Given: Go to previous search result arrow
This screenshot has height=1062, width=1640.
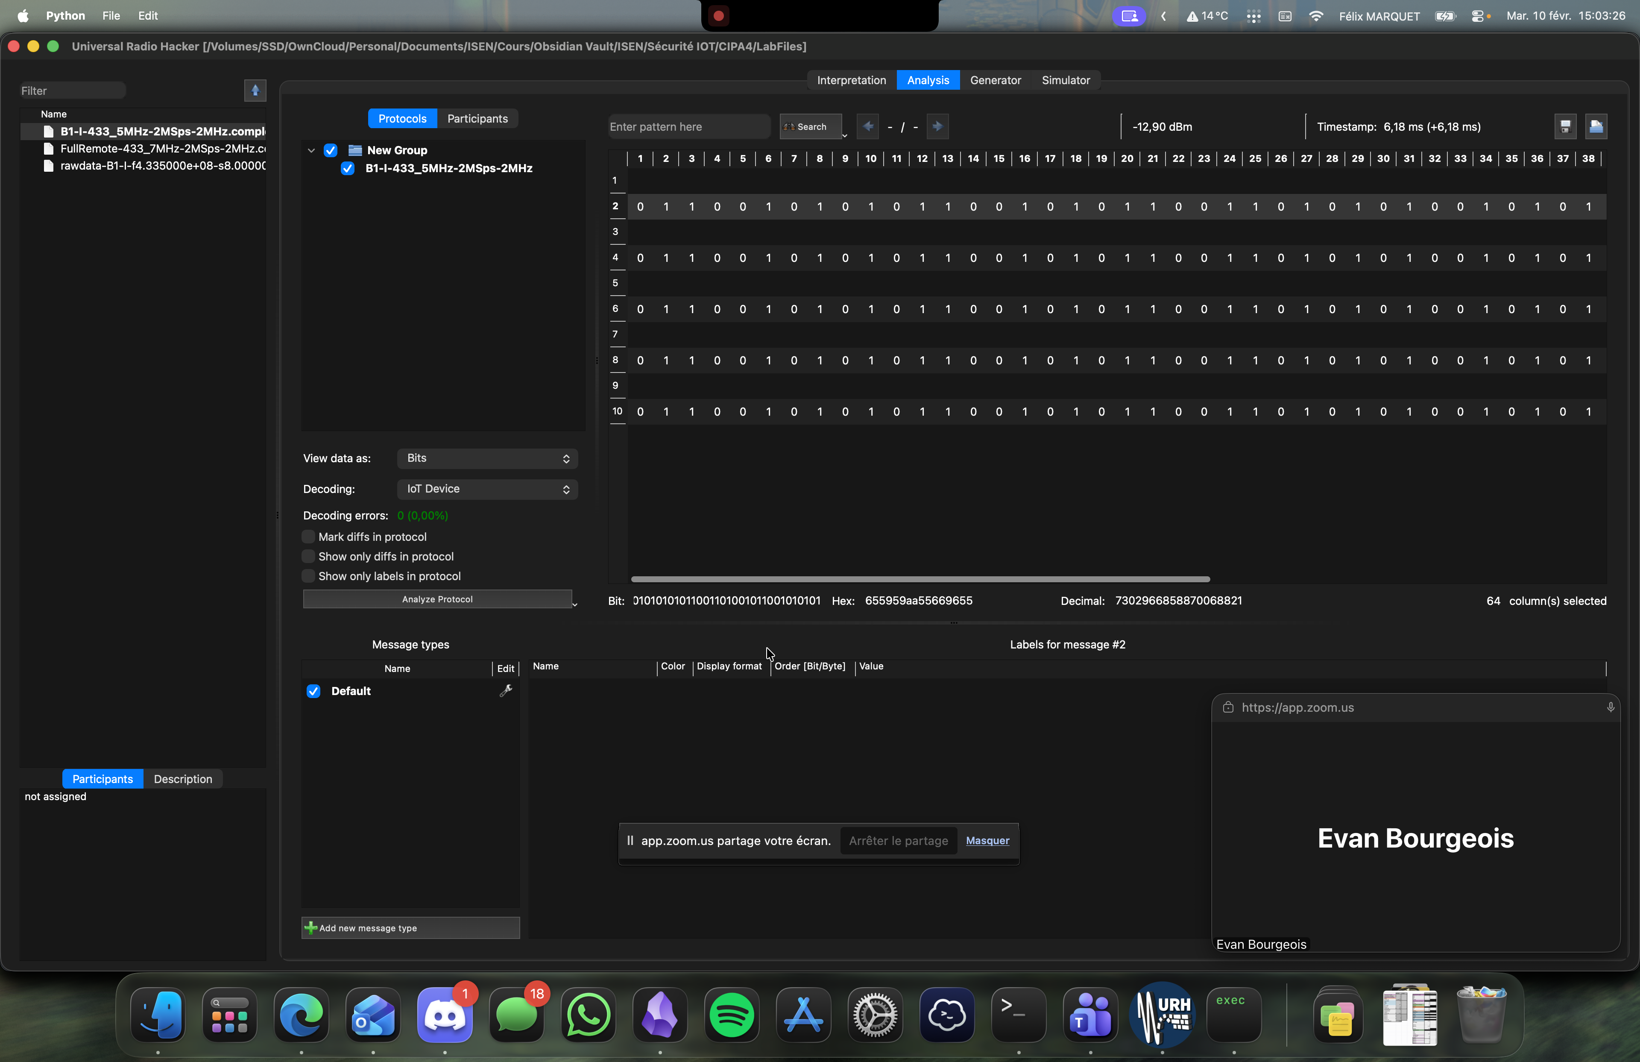Looking at the screenshot, I should click(867, 126).
